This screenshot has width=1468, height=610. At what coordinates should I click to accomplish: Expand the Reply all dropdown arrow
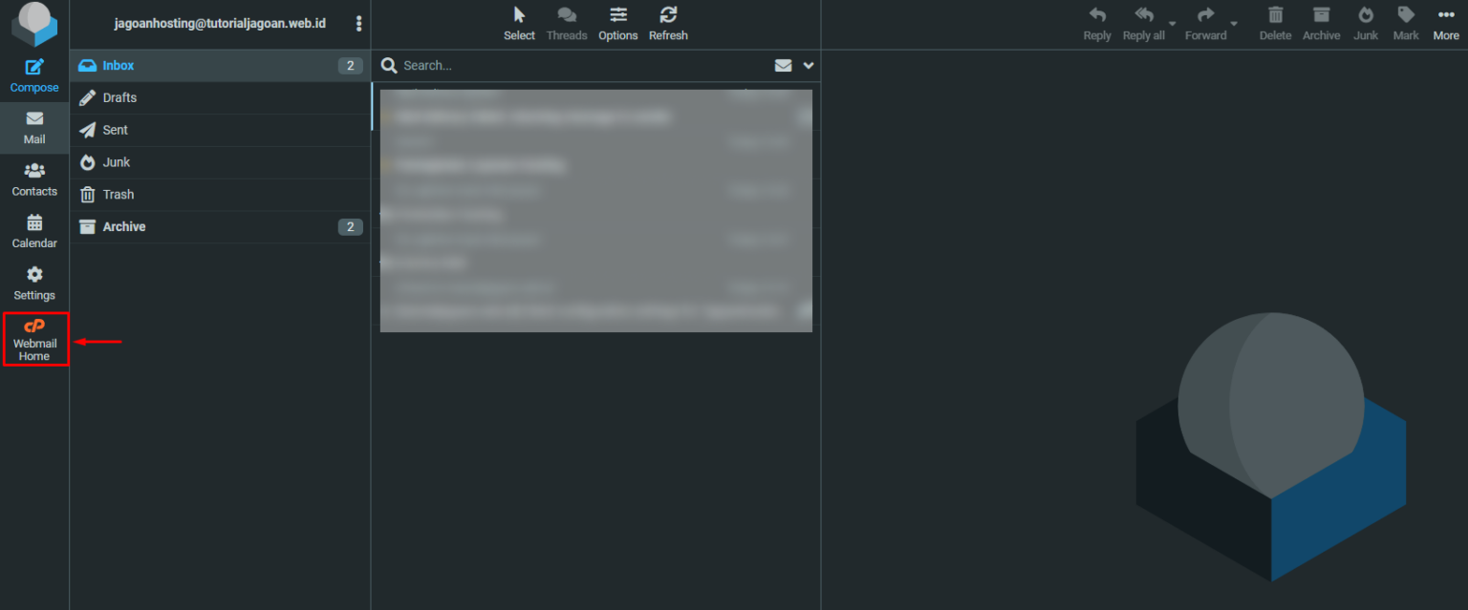pos(1173,24)
